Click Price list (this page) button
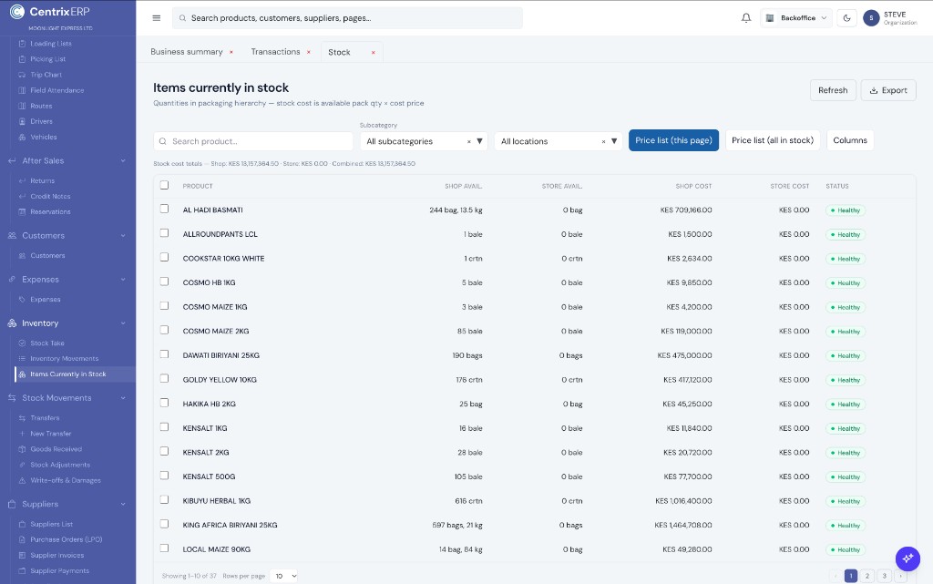The width and height of the screenshot is (933, 584). click(673, 140)
